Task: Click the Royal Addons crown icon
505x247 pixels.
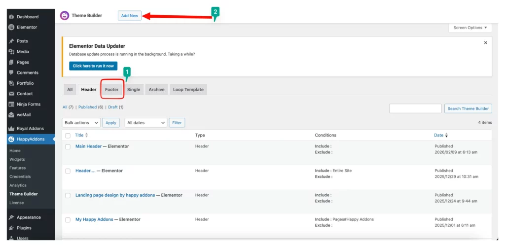Action: coord(11,128)
